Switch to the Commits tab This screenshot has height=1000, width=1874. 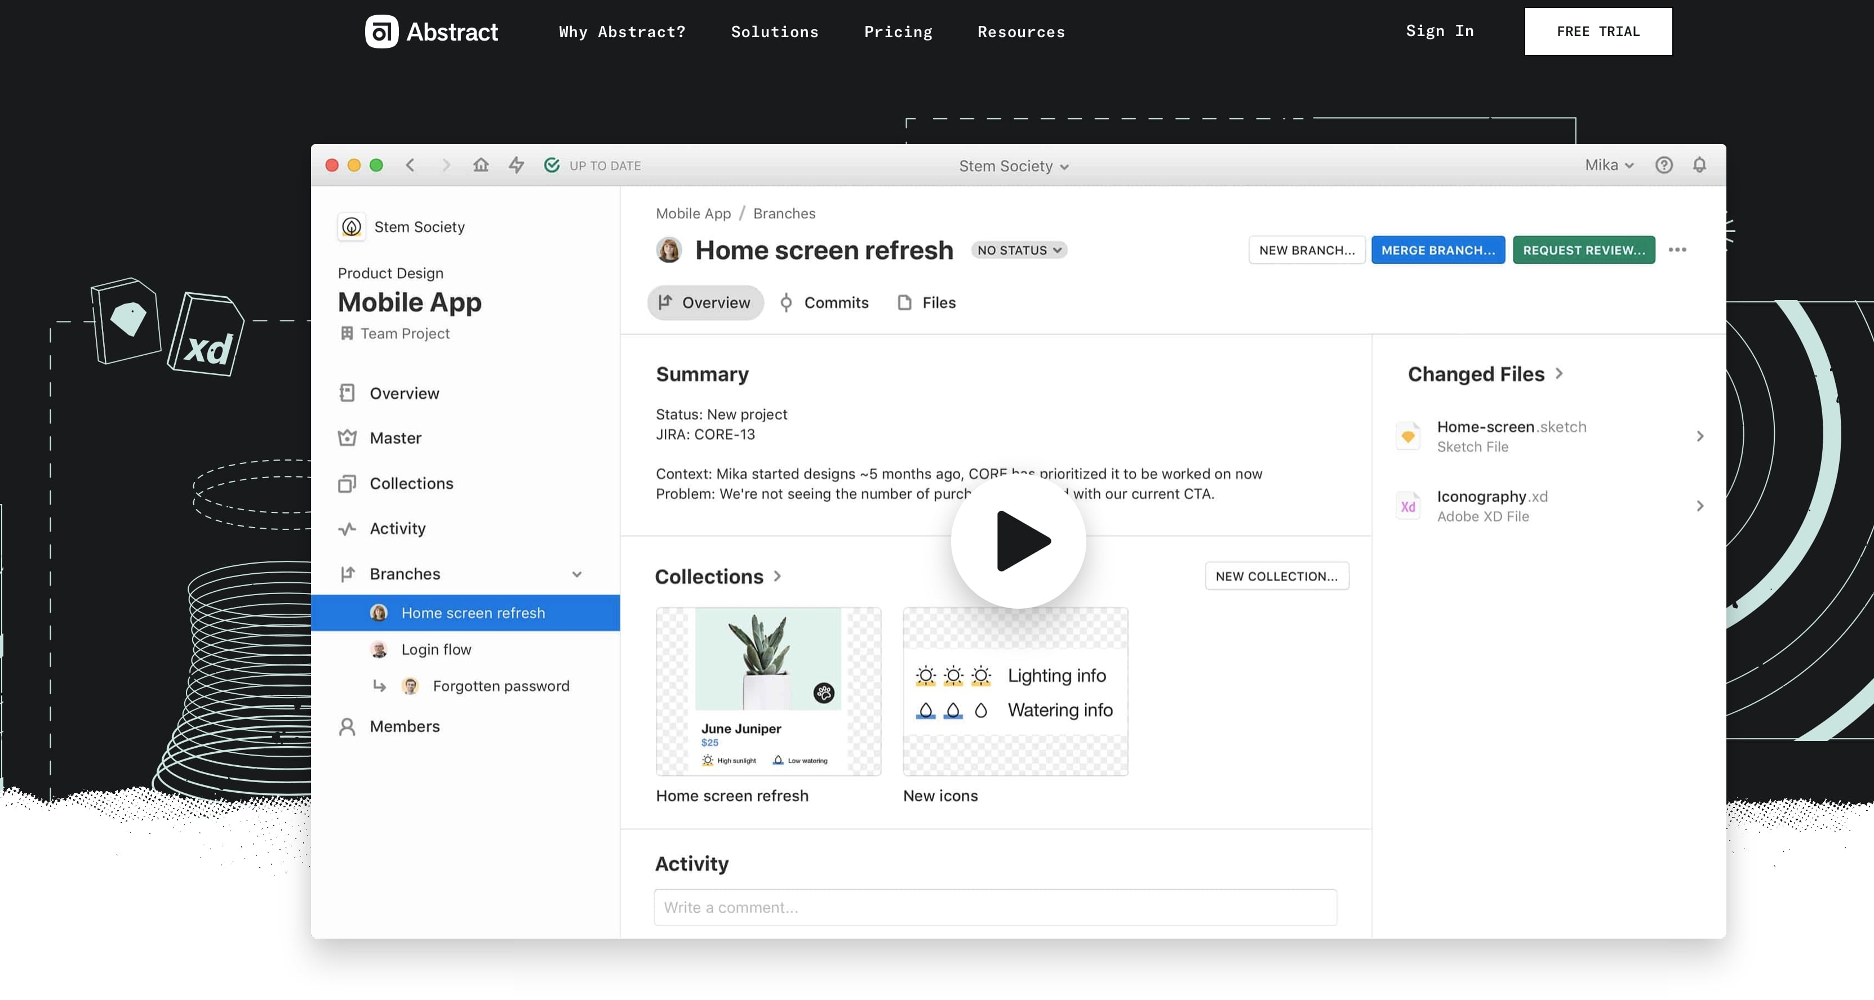click(824, 302)
